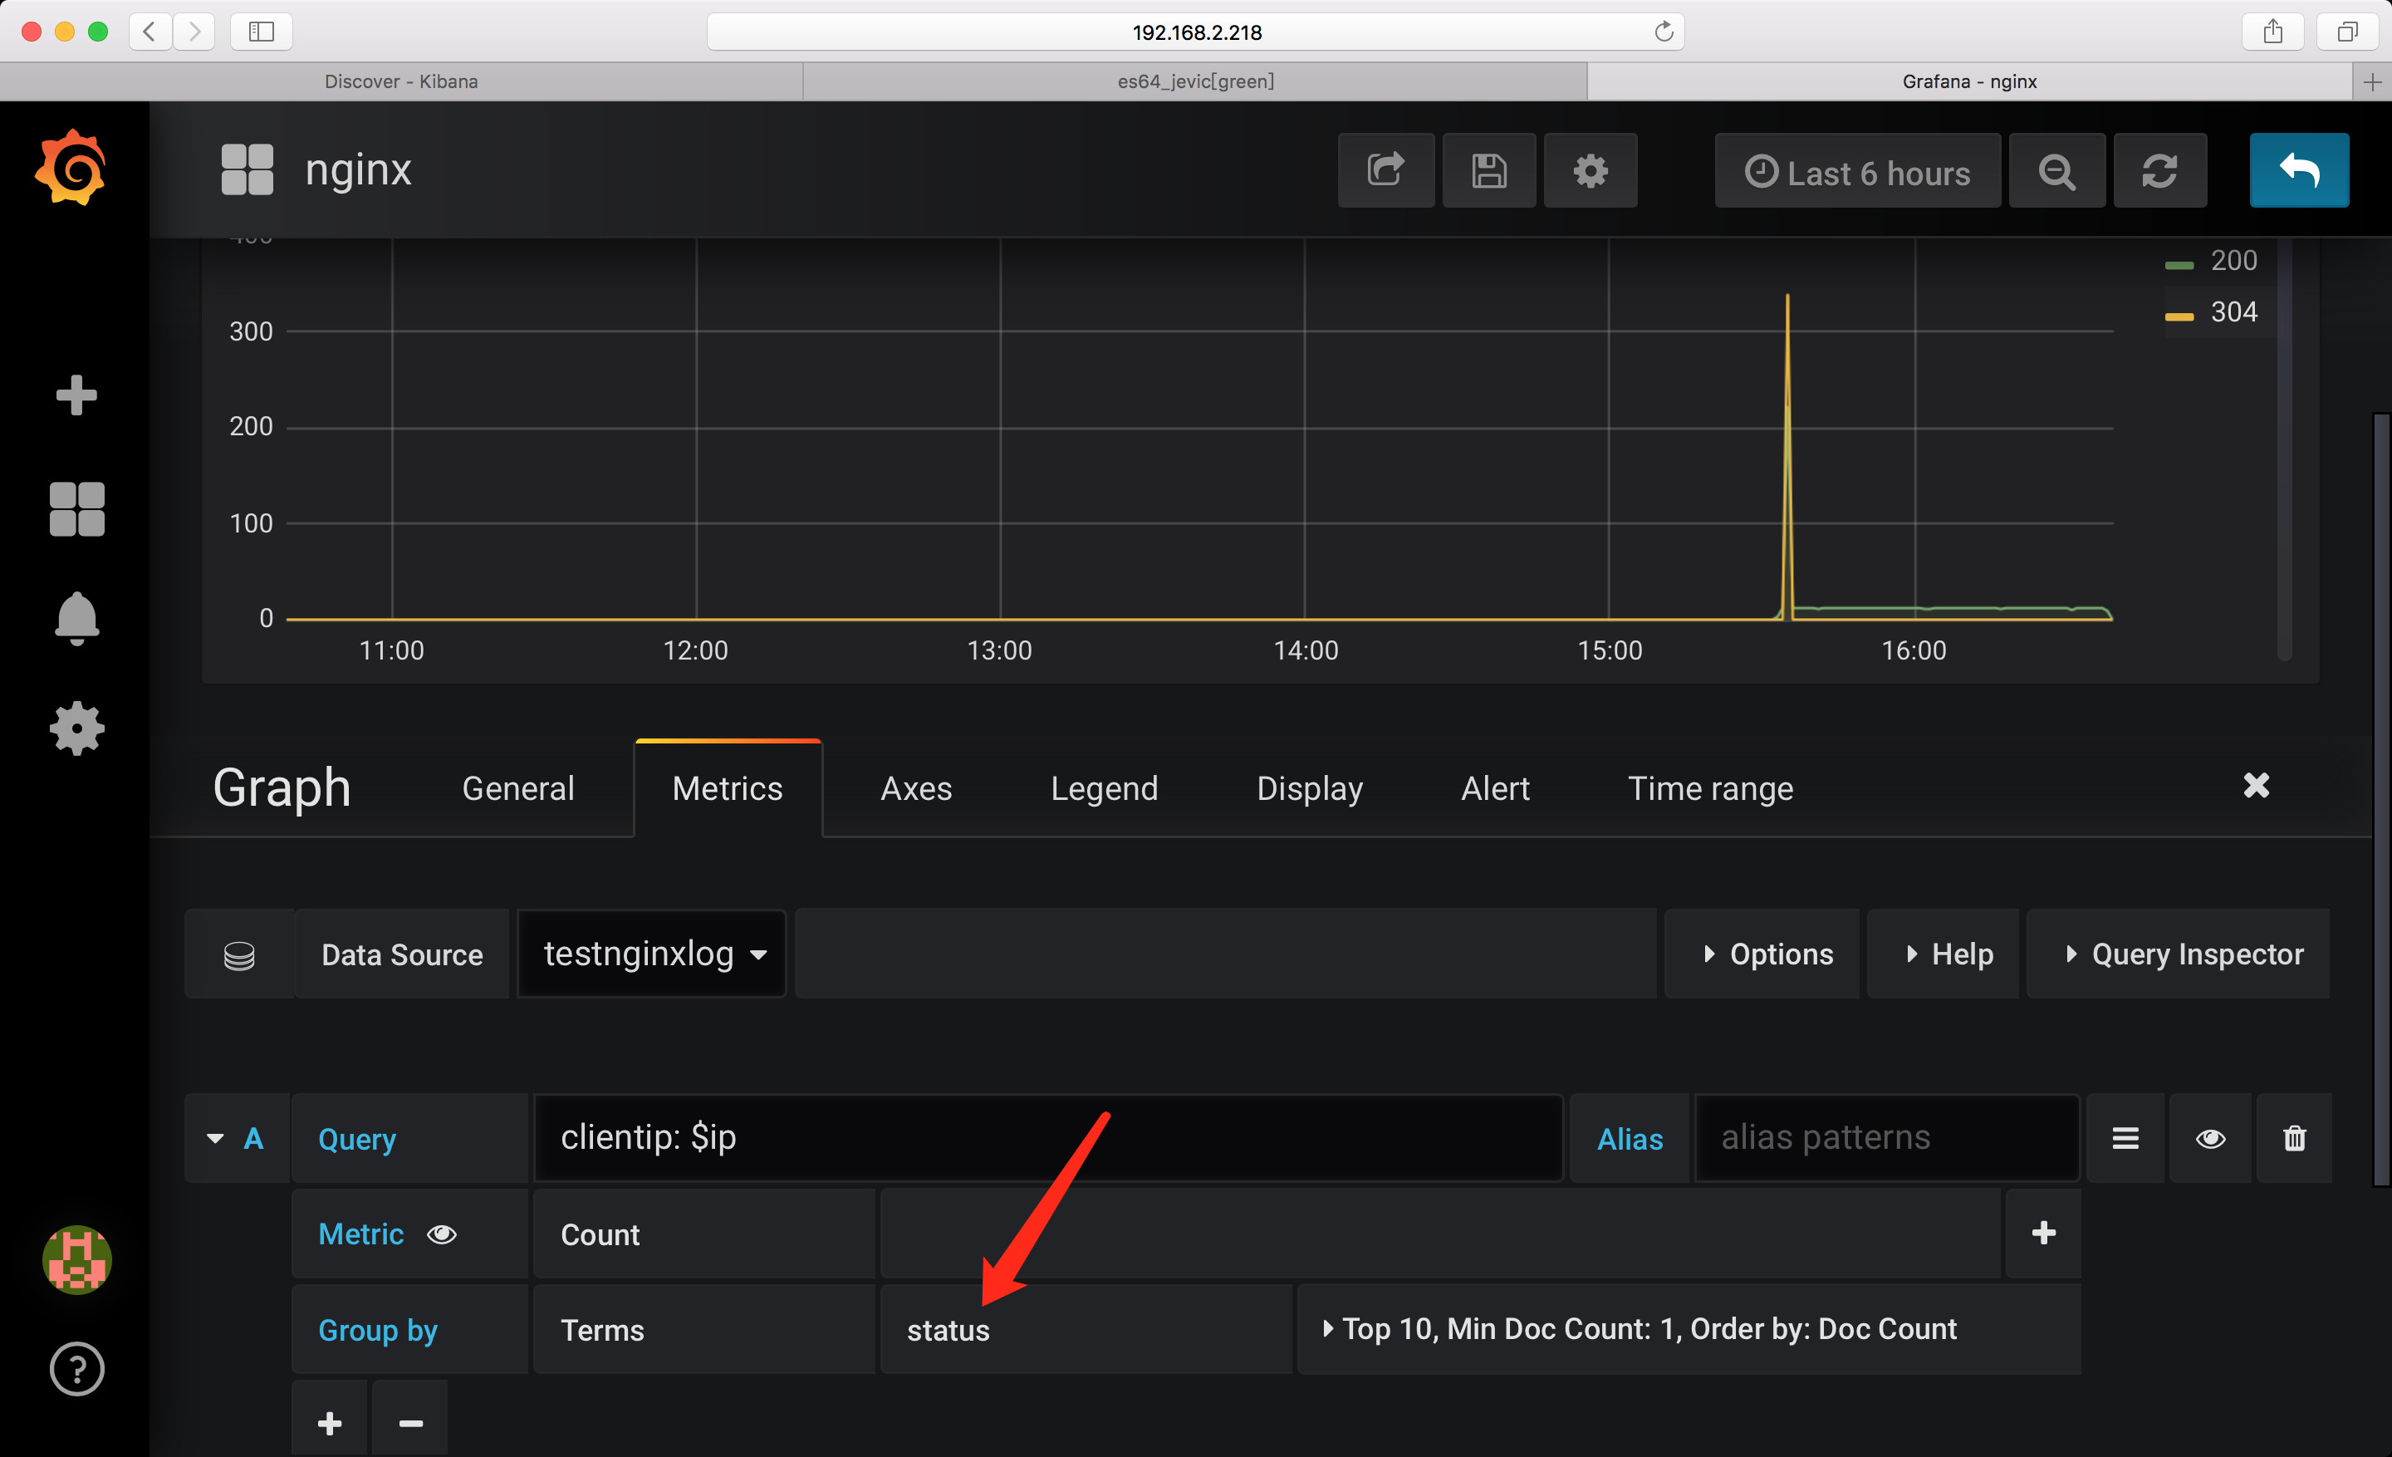Open dashboard settings gear in top bar
Image resolution: width=2392 pixels, height=1457 pixels.
pos(1591,171)
